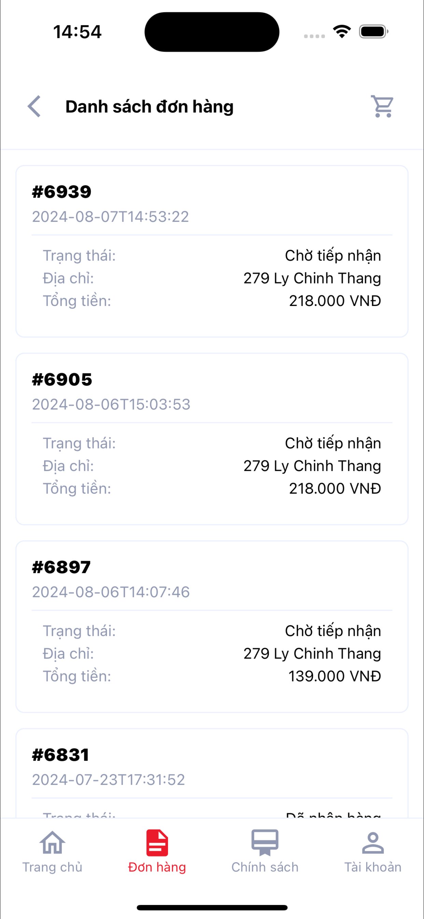Tap the Chính sách policy icon
This screenshot has height=919, width=424.
click(x=265, y=843)
